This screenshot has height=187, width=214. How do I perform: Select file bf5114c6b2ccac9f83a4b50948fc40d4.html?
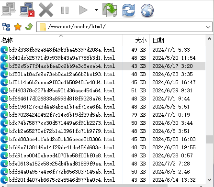click(62, 82)
